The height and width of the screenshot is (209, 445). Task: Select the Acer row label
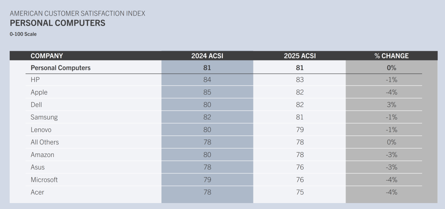[x=37, y=192]
